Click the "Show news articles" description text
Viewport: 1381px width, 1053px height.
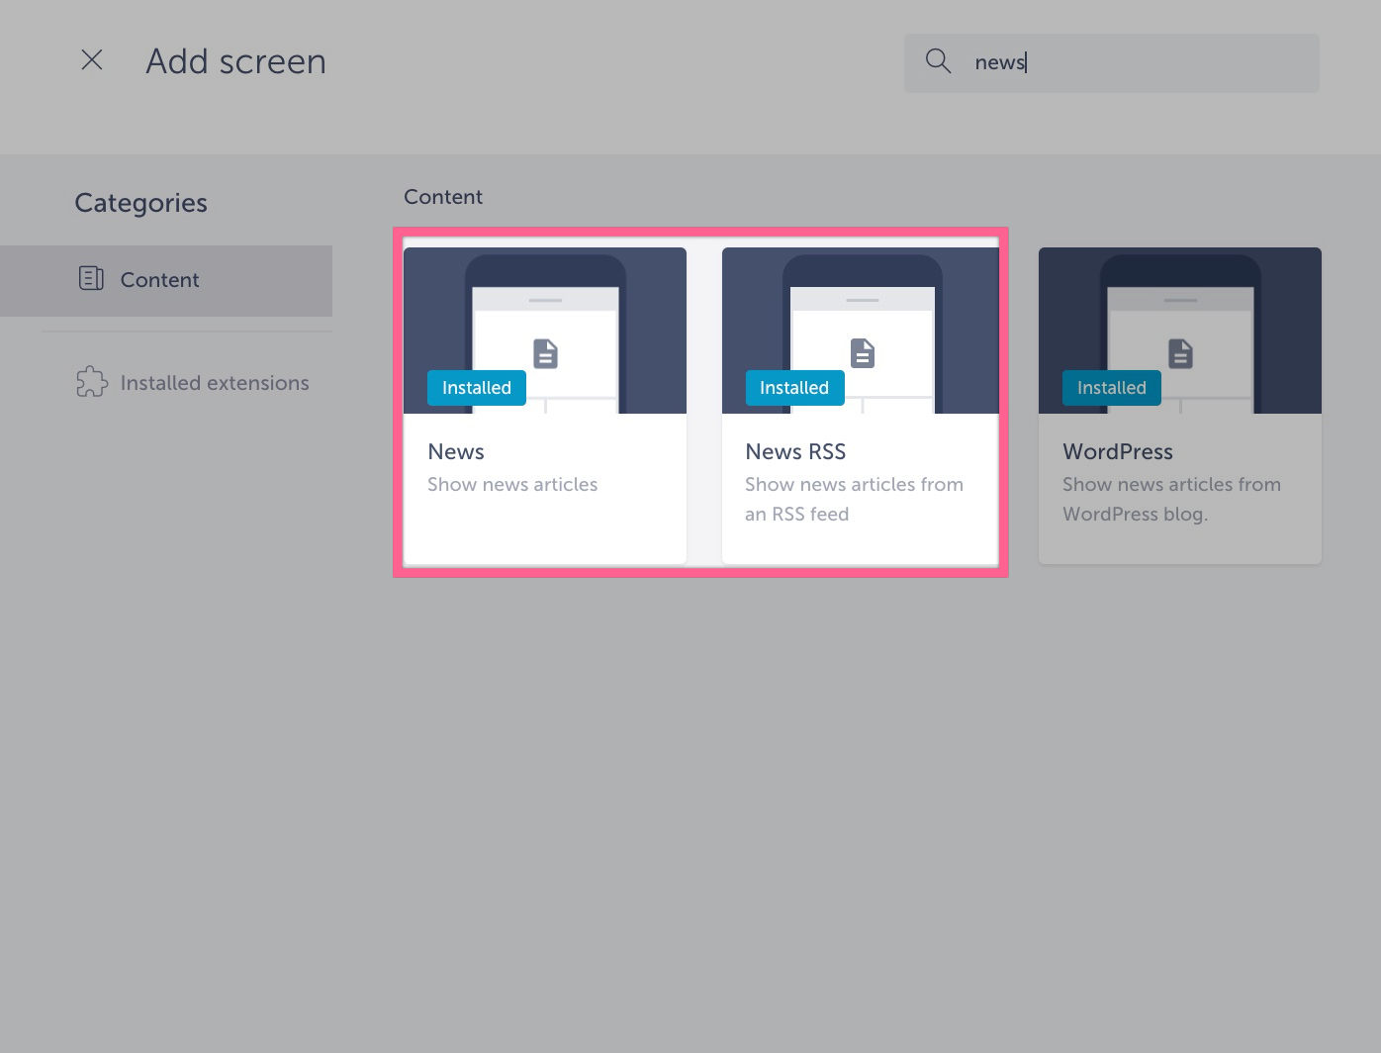coord(512,484)
